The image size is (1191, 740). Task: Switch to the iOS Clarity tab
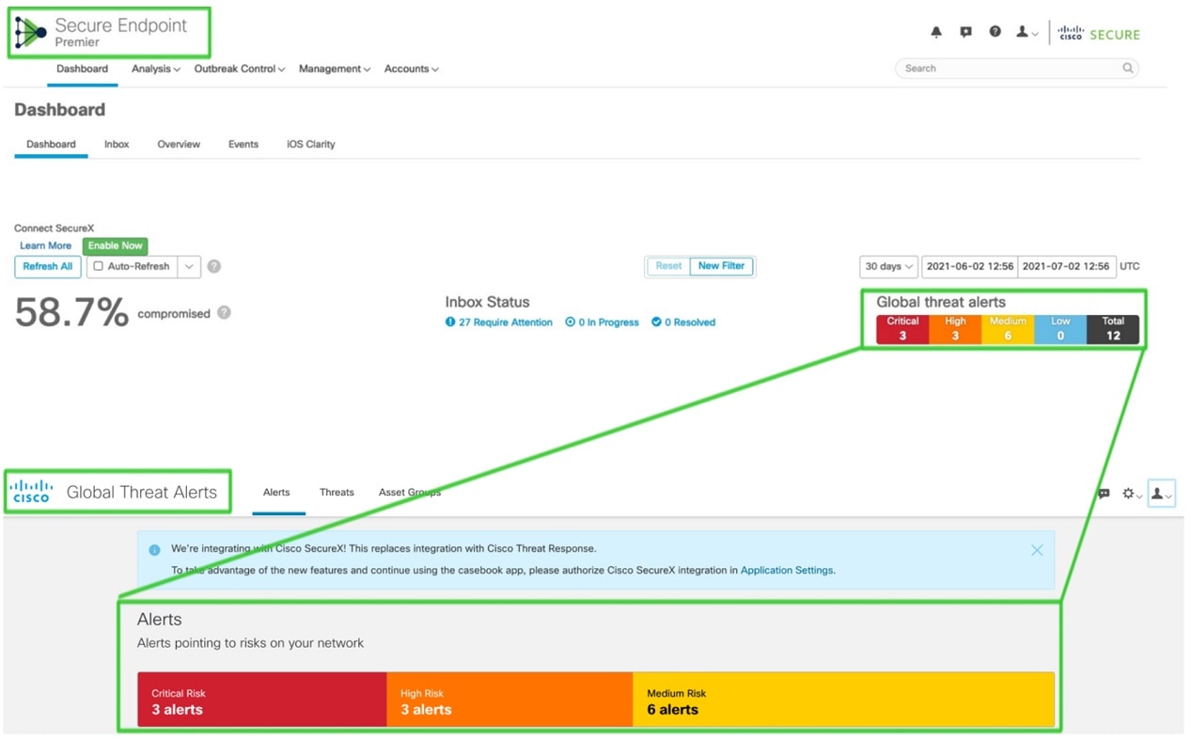coord(311,144)
